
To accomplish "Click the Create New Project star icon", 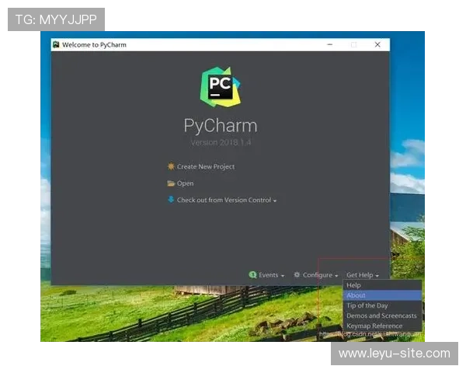I will (171, 166).
